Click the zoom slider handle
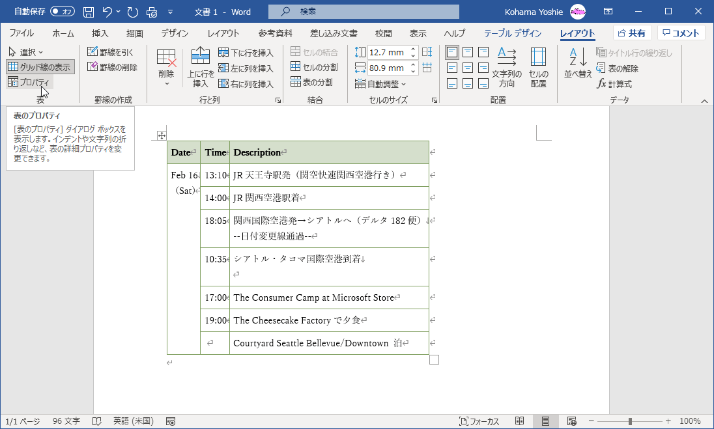The width and height of the screenshot is (714, 429). pos(630,421)
